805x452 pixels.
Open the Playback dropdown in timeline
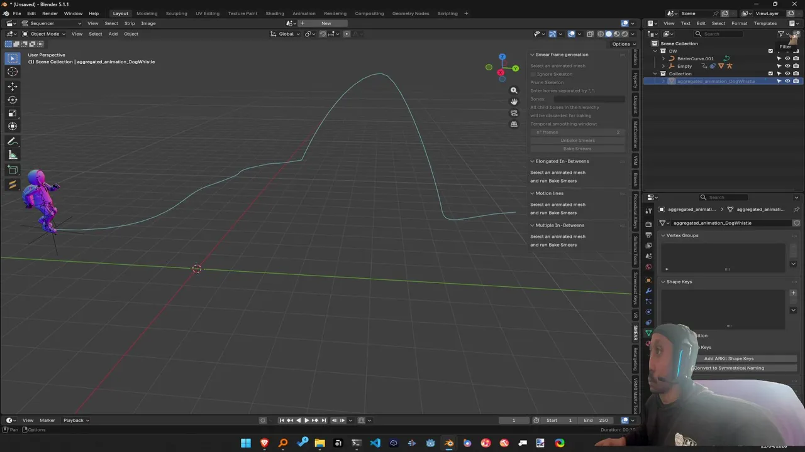(75, 420)
